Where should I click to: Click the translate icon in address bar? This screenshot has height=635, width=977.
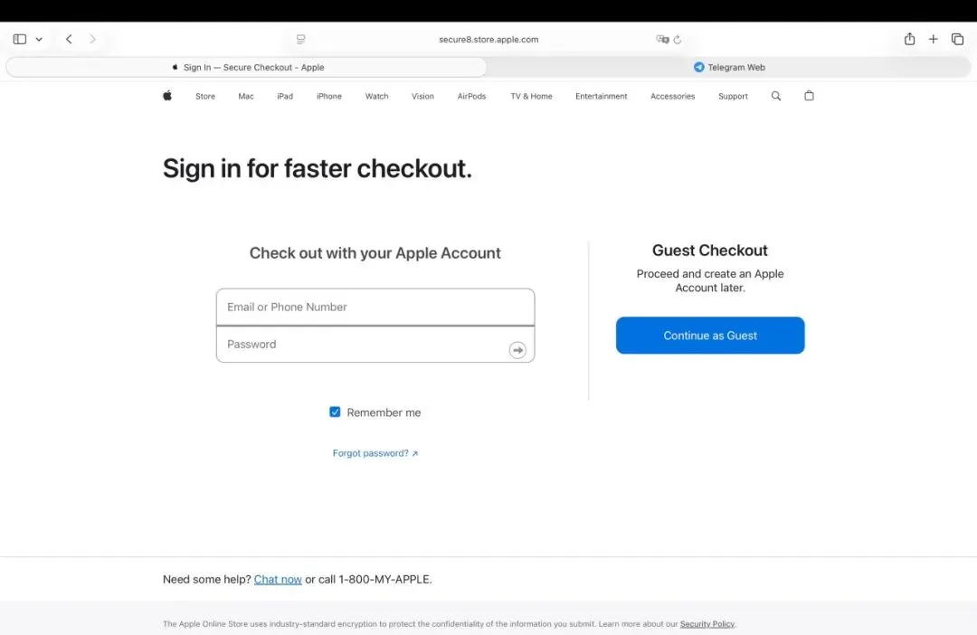point(661,39)
